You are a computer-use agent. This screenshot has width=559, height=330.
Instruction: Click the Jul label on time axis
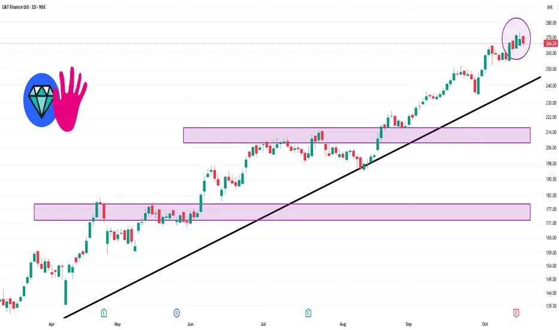pyautogui.click(x=263, y=323)
